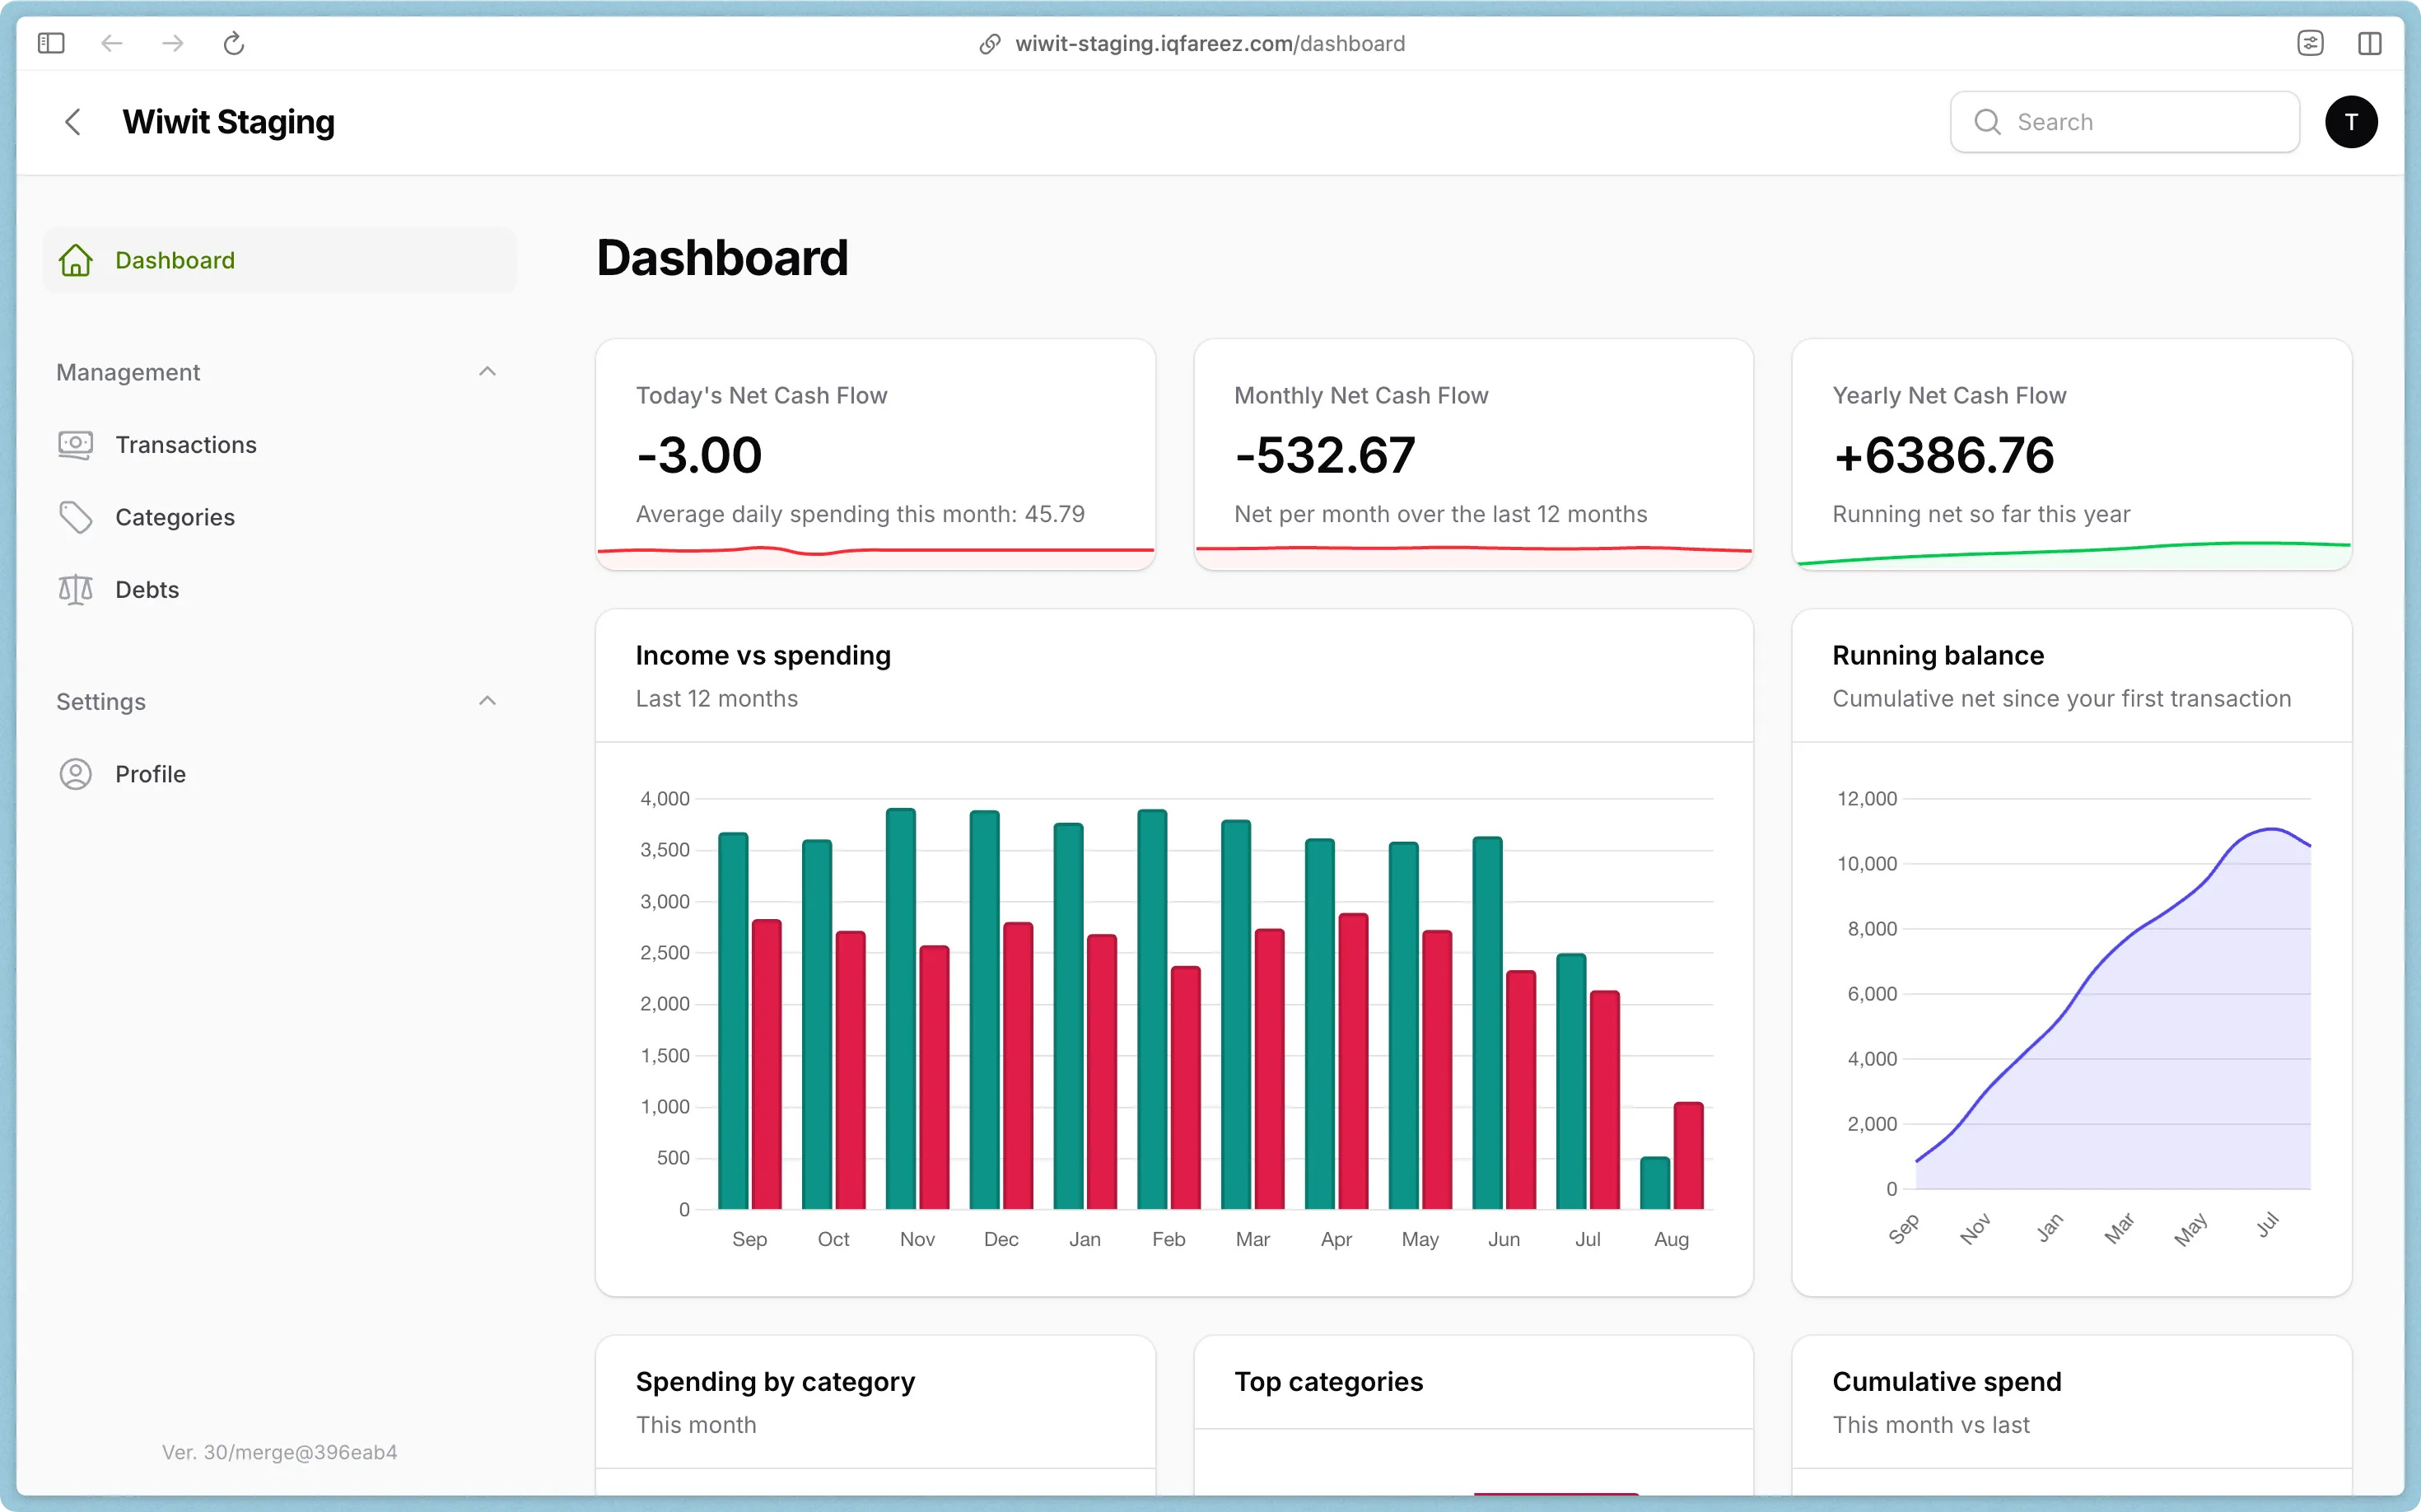
Task: Click the browser address bar URL
Action: pyautogui.click(x=1210, y=44)
